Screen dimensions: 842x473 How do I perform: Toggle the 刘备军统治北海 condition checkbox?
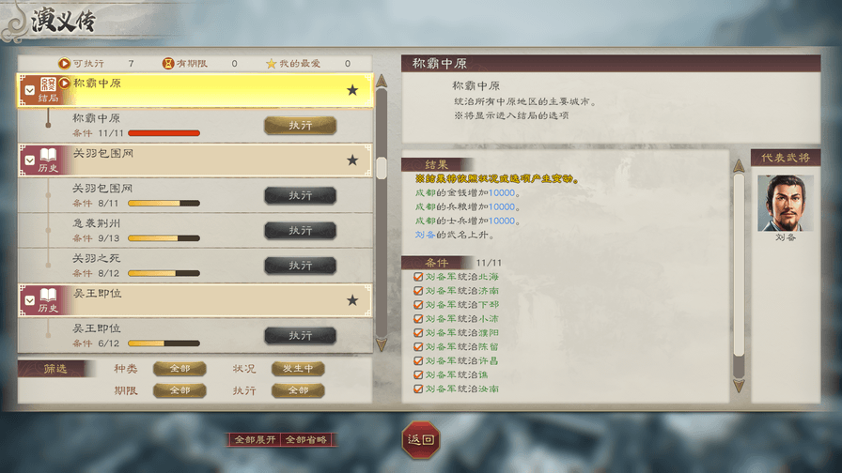click(x=418, y=277)
